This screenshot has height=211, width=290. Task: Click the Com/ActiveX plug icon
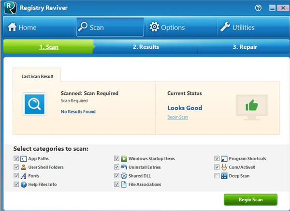click(x=224, y=167)
